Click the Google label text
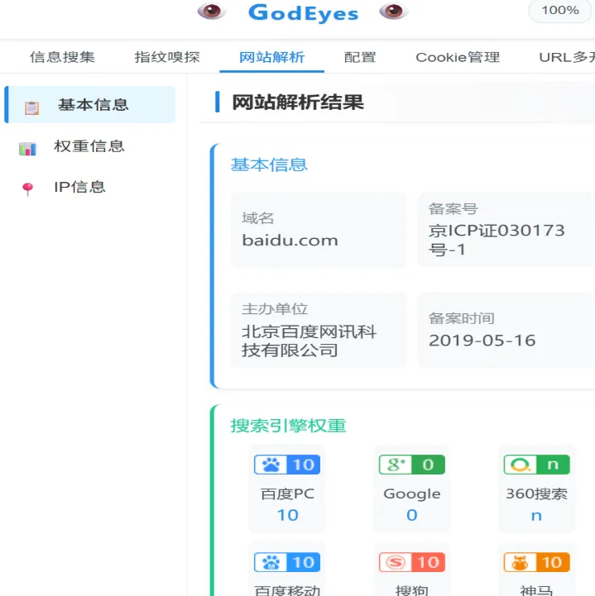The image size is (595, 596). pos(412,493)
